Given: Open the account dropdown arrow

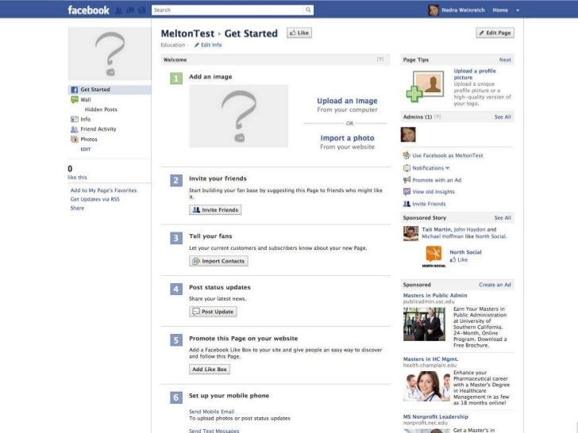Looking at the screenshot, I should tap(518, 10).
